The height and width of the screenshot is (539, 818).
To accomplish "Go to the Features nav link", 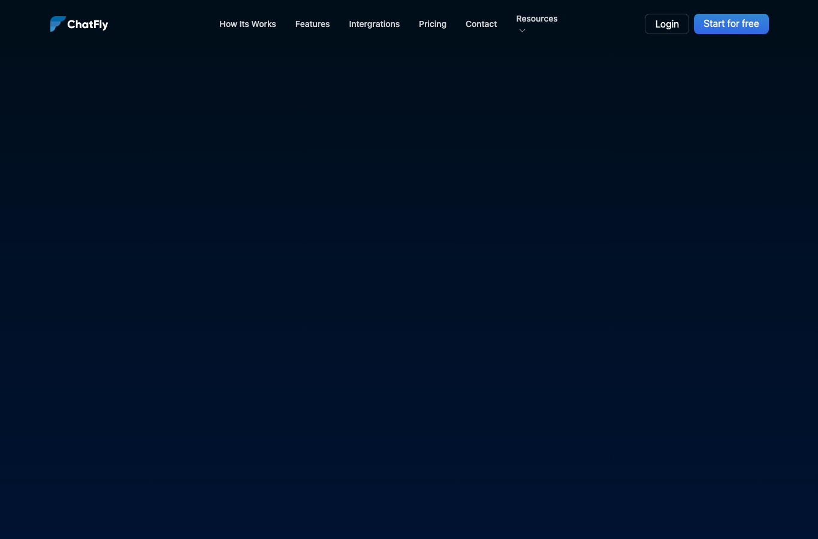I will pyautogui.click(x=312, y=24).
